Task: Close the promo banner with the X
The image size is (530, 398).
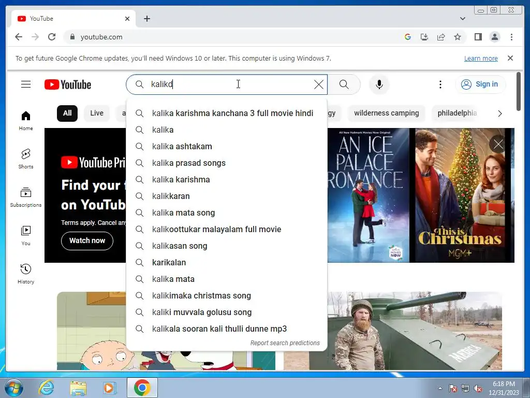Action: point(498,144)
